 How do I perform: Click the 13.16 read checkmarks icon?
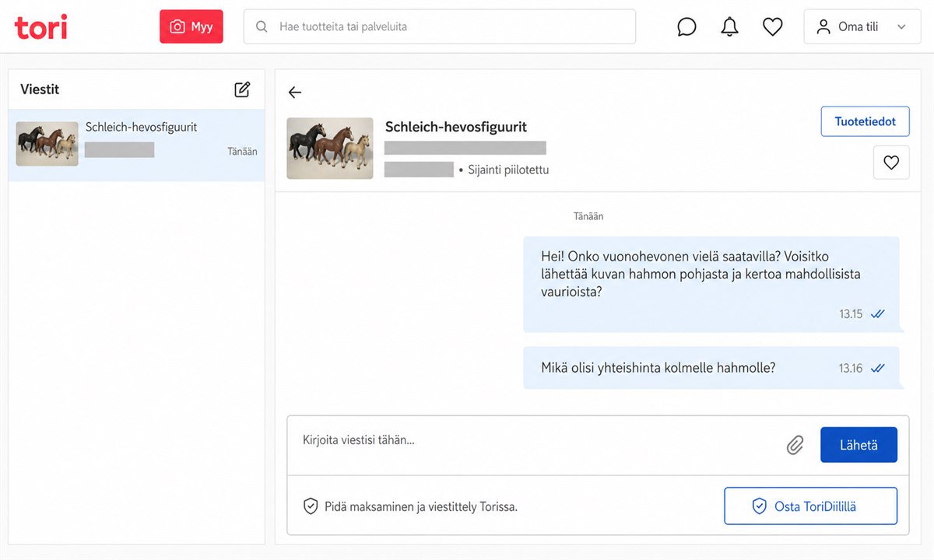tap(877, 368)
